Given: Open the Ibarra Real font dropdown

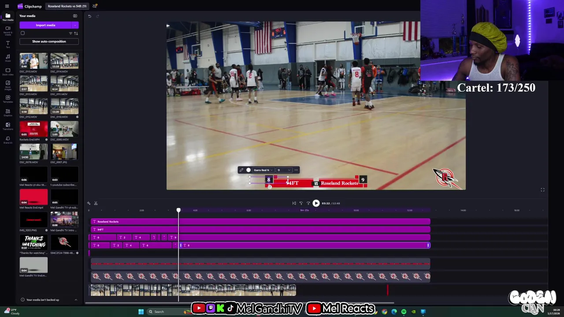Looking at the screenshot, I should (263, 170).
